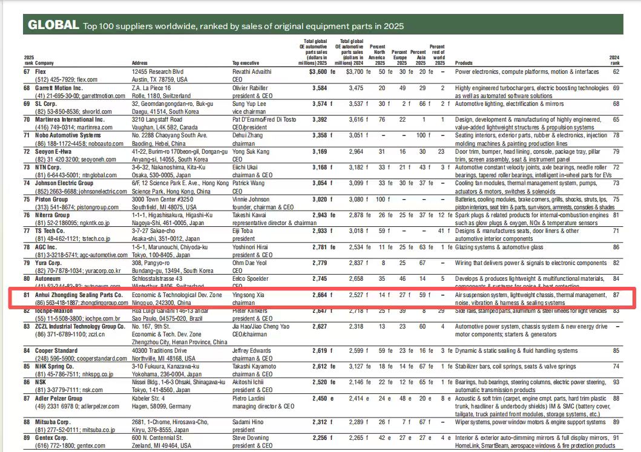
Task: Click executive name Sung Yup Lee
Action: tap(249, 104)
